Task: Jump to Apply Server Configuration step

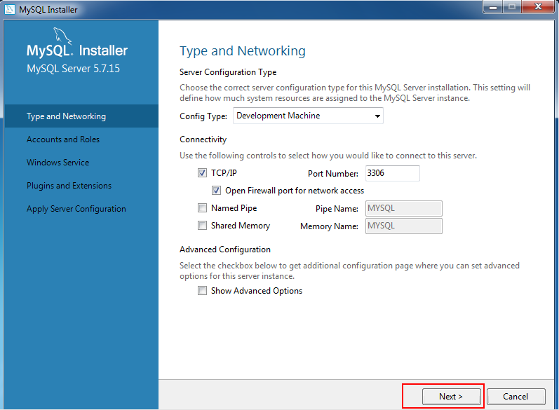Action: coord(76,209)
